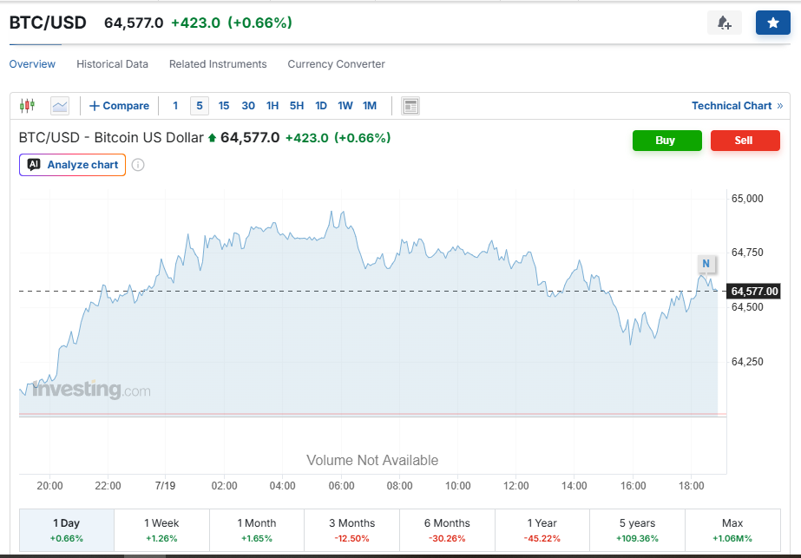Viewport: 801px width, 558px height.
Task: Choose the 1 Month range tab
Action: tap(257, 530)
